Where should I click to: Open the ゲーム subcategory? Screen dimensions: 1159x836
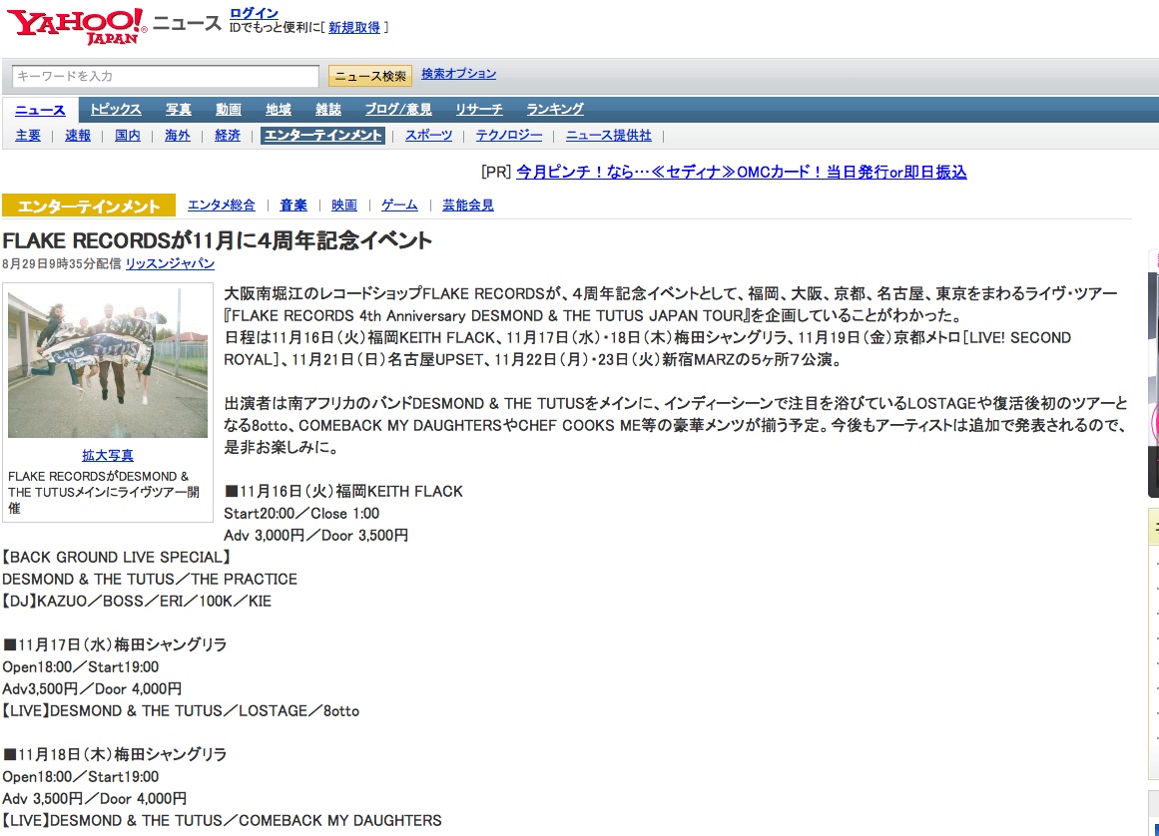(399, 206)
